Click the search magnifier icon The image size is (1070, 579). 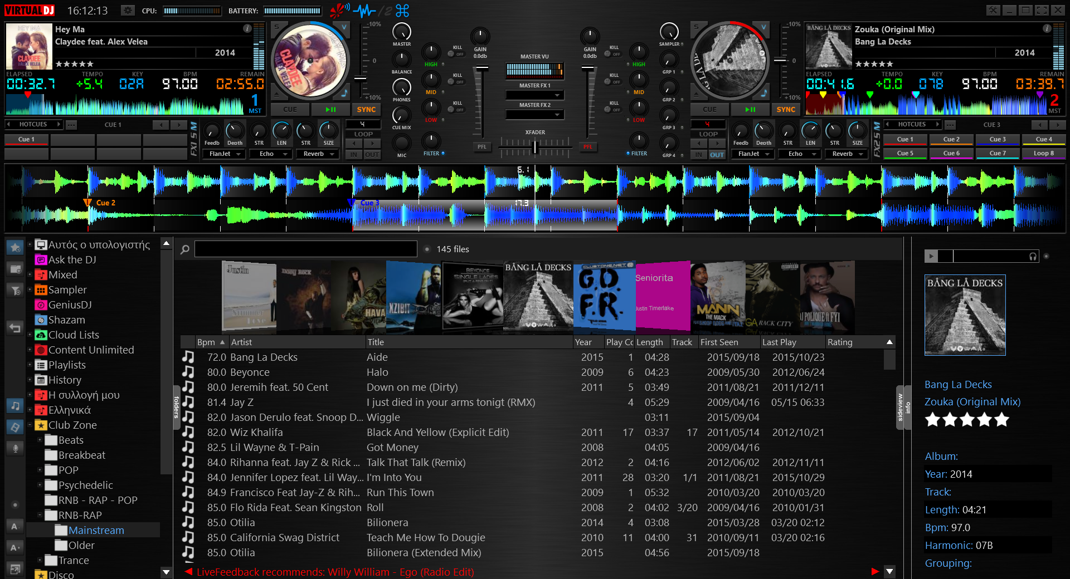coord(185,249)
